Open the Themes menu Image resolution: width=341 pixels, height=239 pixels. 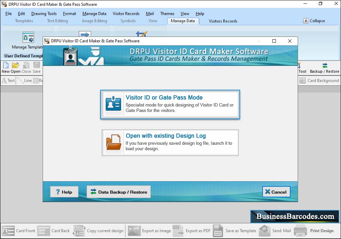point(167,14)
